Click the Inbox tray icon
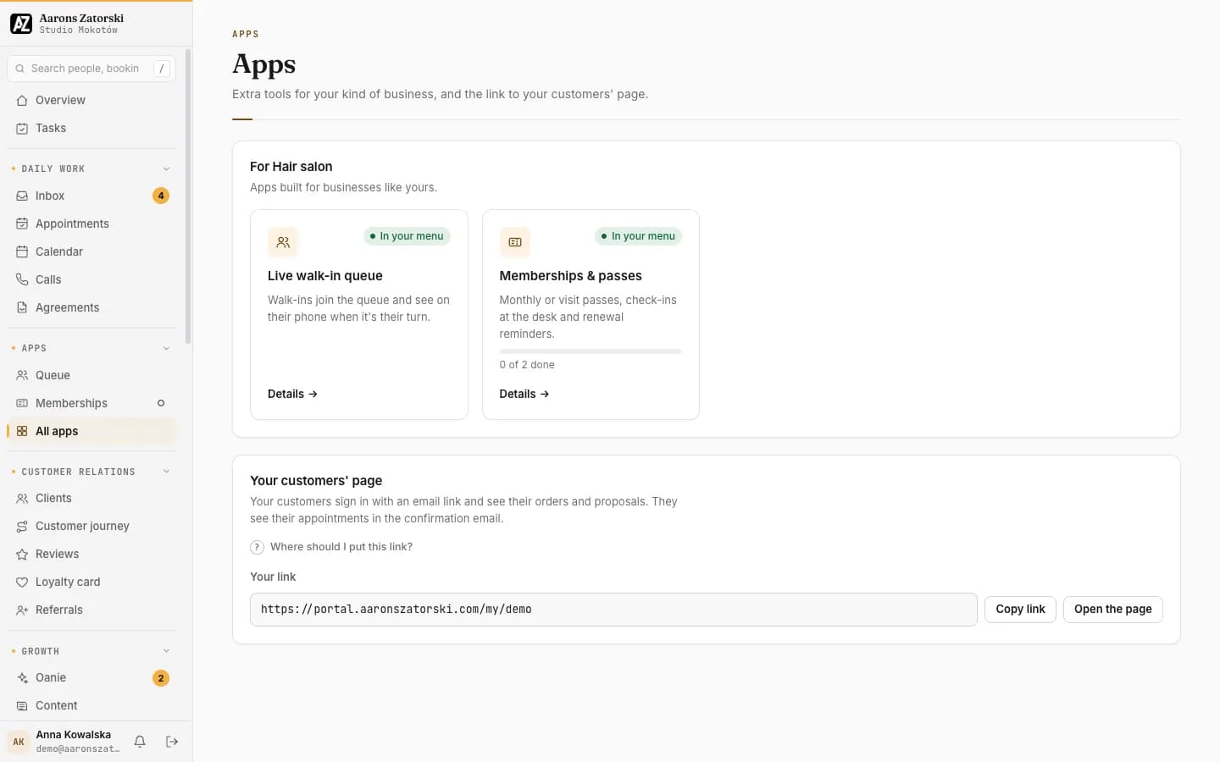1220x762 pixels. coord(22,196)
